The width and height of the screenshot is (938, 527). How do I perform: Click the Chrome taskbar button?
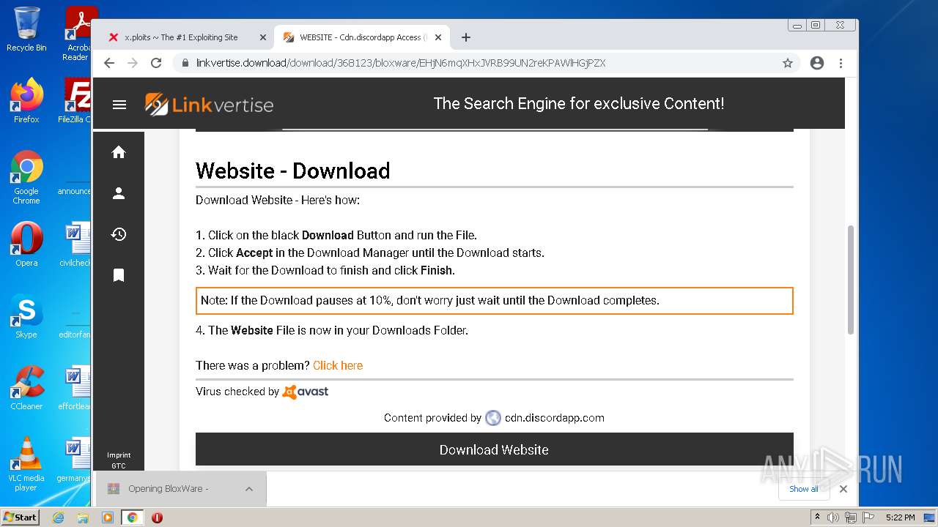click(x=132, y=517)
